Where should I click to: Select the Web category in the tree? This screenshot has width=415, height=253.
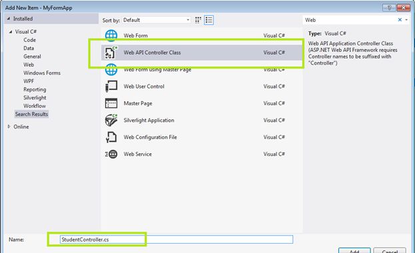point(29,65)
